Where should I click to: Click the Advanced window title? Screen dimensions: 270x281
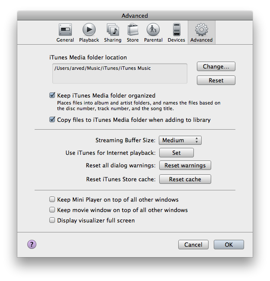(x=135, y=16)
